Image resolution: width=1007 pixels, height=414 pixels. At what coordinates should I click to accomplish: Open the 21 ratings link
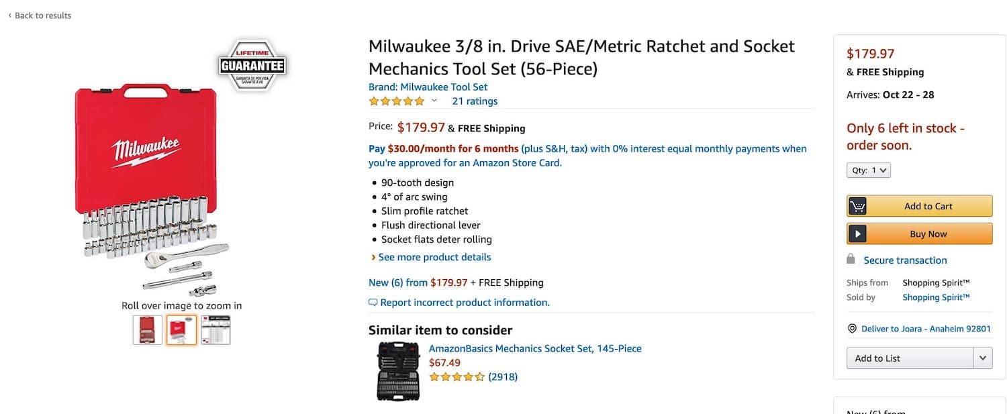click(475, 101)
